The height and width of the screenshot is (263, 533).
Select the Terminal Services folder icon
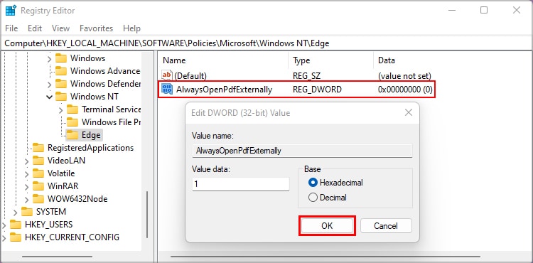[72, 109]
